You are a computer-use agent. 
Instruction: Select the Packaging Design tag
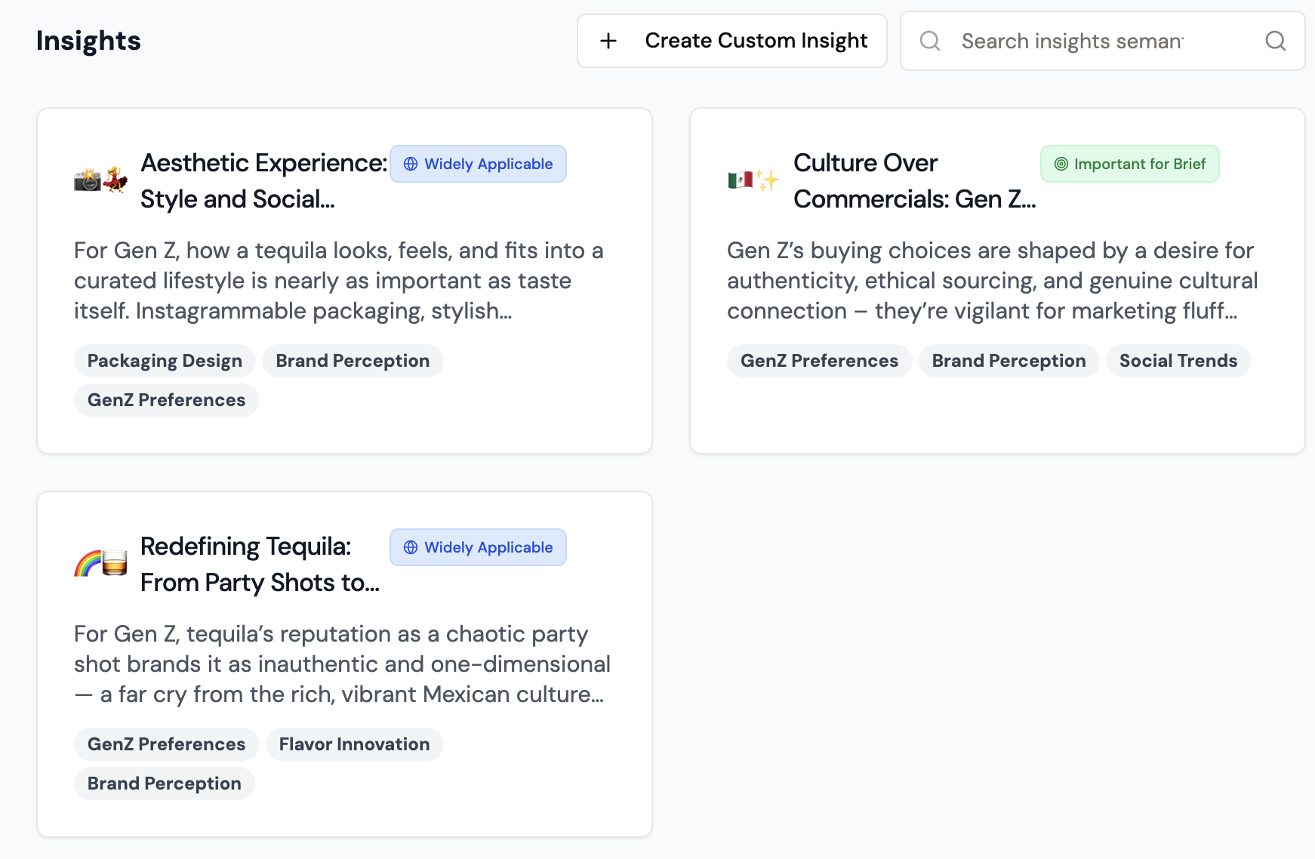165,360
